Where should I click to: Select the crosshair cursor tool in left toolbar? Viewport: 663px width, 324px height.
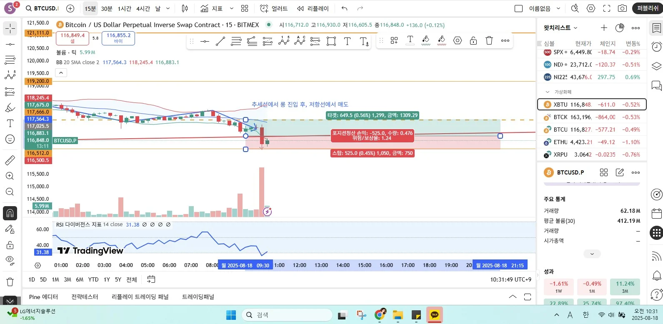point(10,28)
